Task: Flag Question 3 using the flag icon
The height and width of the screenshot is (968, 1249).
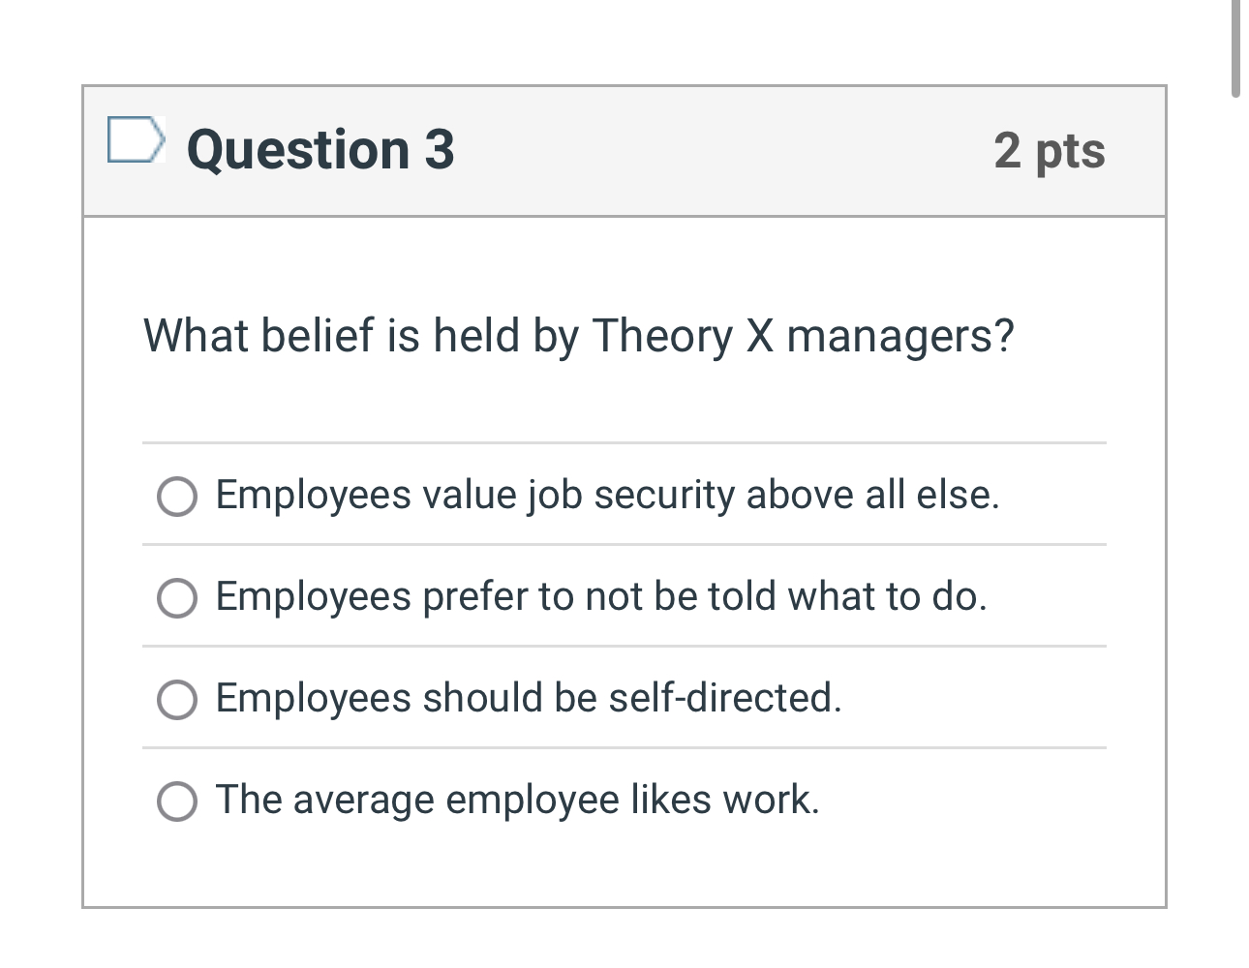Action: 134,140
